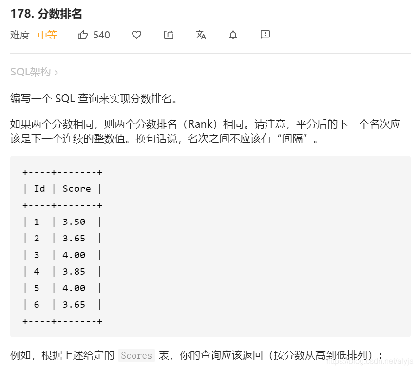Expand the SQL架构 section
The width and height of the screenshot is (418, 370).
click(32, 72)
